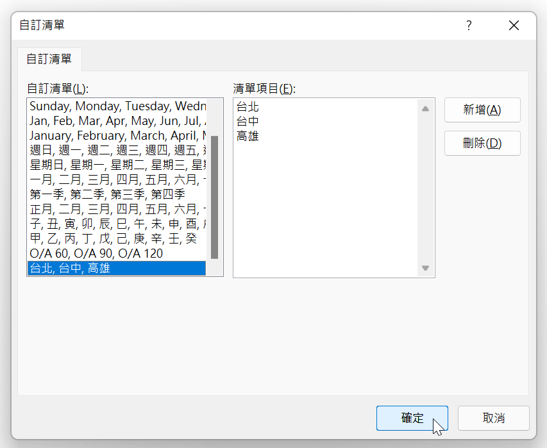Open dialog help with the question mark icon
Viewport: 547px width, 448px height.
[x=468, y=26]
